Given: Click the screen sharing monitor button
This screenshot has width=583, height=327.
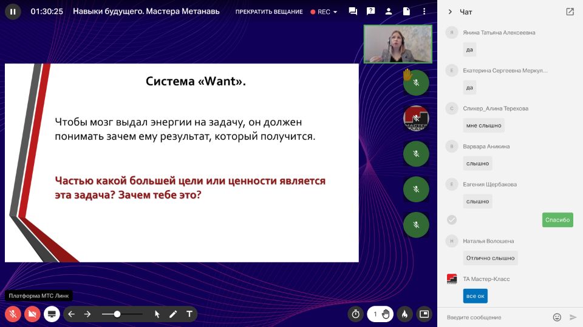Looking at the screenshot, I should (x=52, y=314).
